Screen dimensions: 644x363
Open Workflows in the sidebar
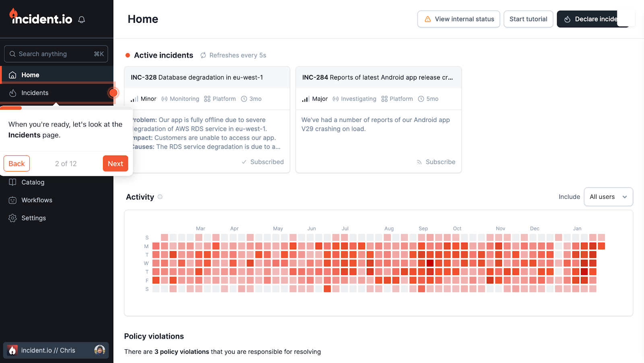[x=57, y=200]
